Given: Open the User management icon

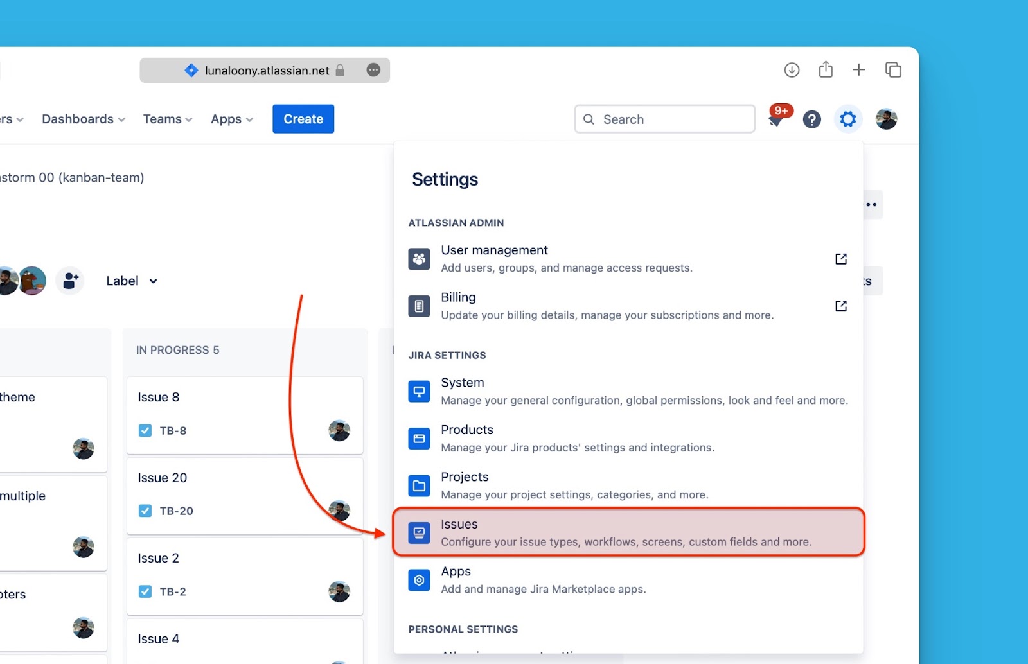Looking at the screenshot, I should click(x=419, y=258).
